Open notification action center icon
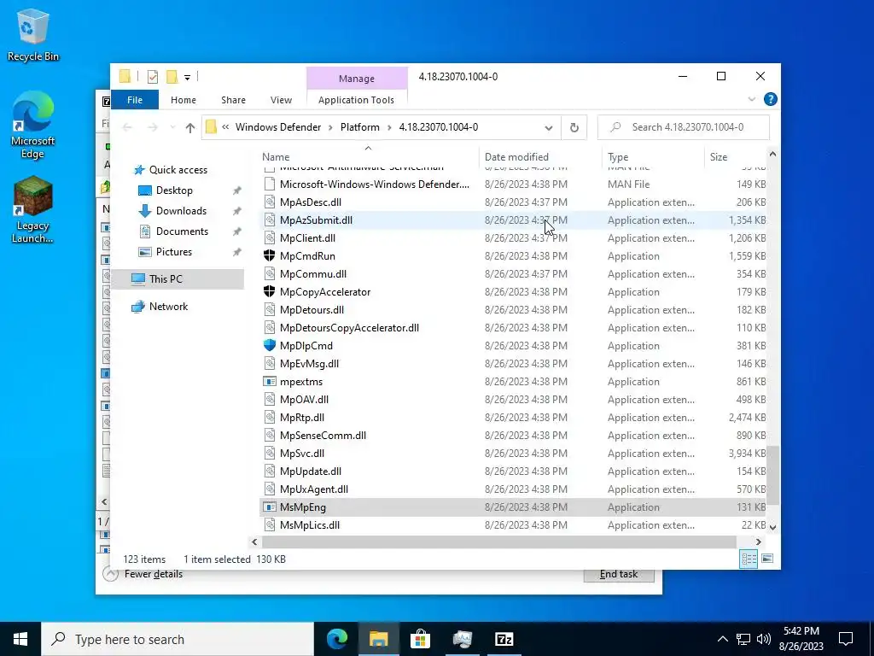The width and height of the screenshot is (874, 656). point(846,639)
